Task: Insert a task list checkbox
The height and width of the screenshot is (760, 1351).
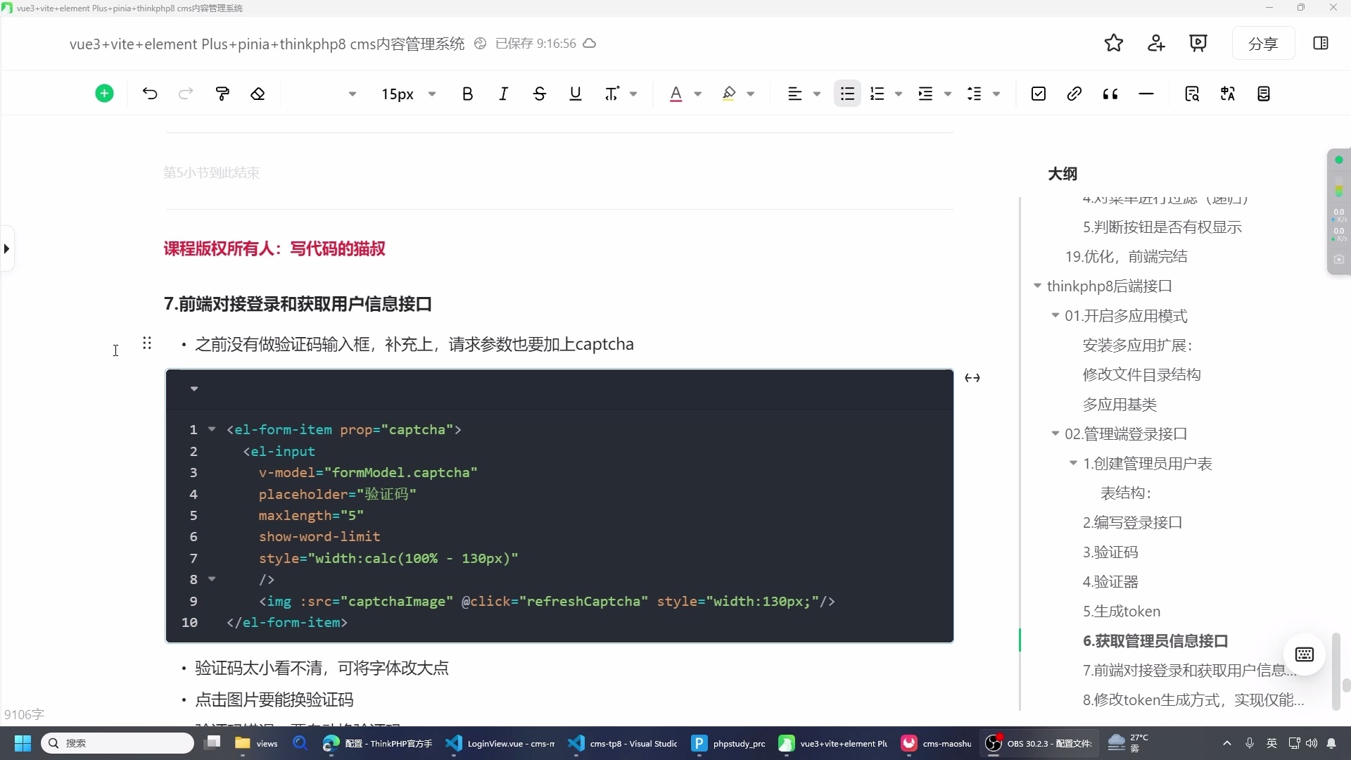Action: click(x=1039, y=94)
